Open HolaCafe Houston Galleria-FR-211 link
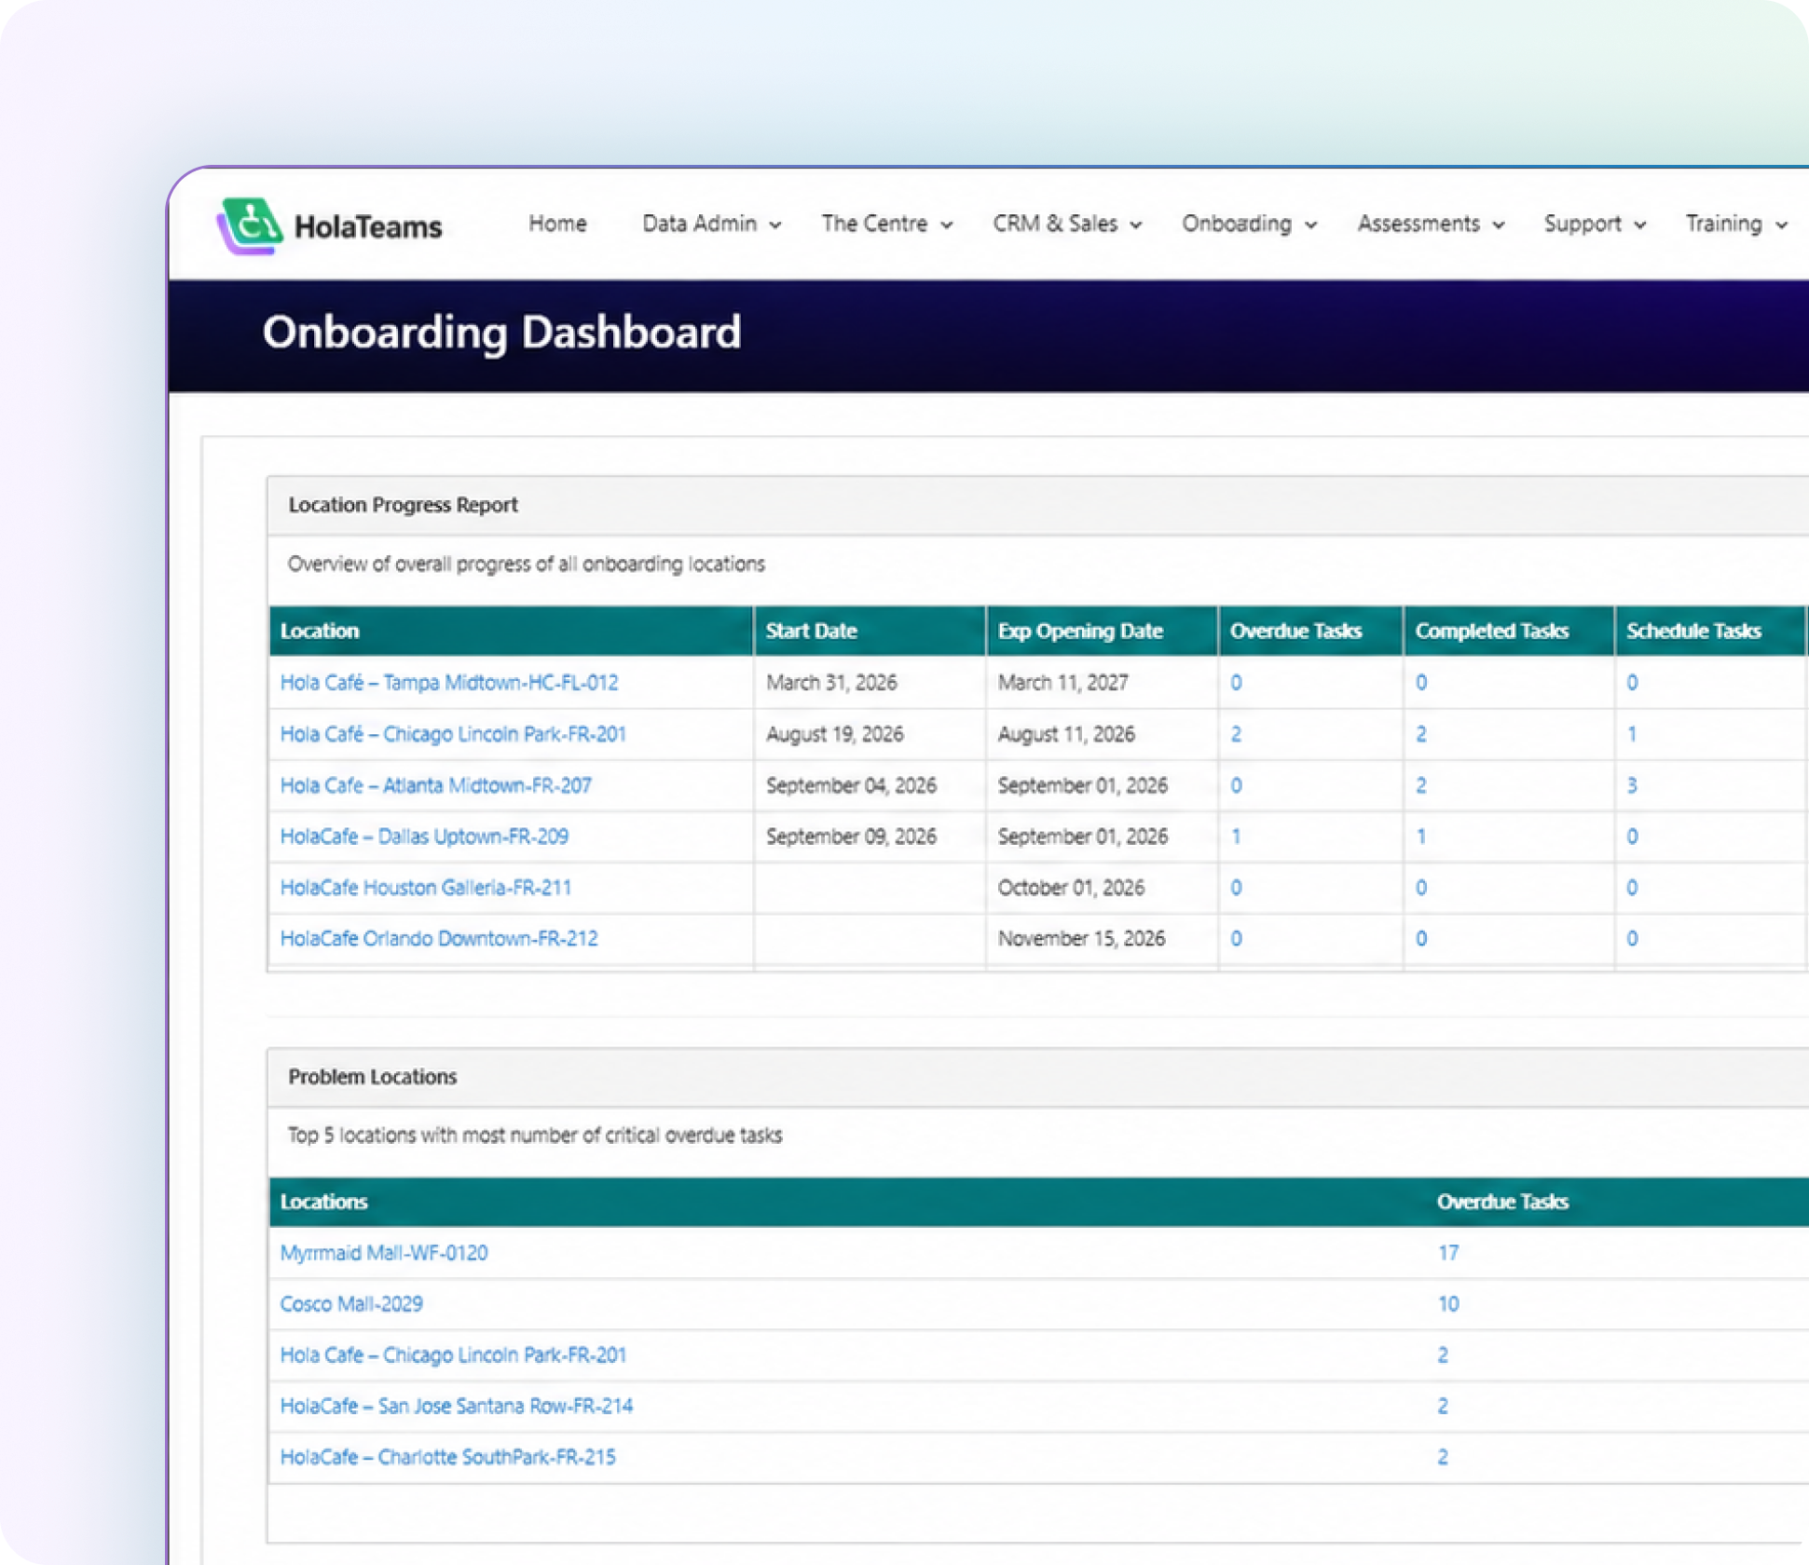Image resolution: width=1809 pixels, height=1565 pixels. (x=426, y=887)
